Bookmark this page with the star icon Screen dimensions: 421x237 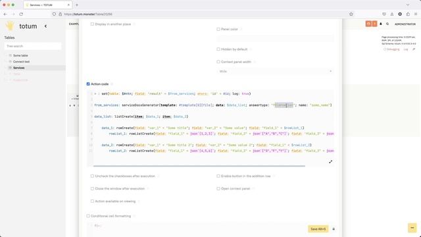pyautogui.click(x=351, y=14)
